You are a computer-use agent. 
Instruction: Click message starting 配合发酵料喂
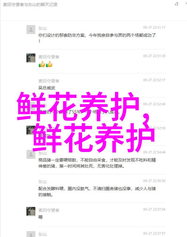pos(97,192)
